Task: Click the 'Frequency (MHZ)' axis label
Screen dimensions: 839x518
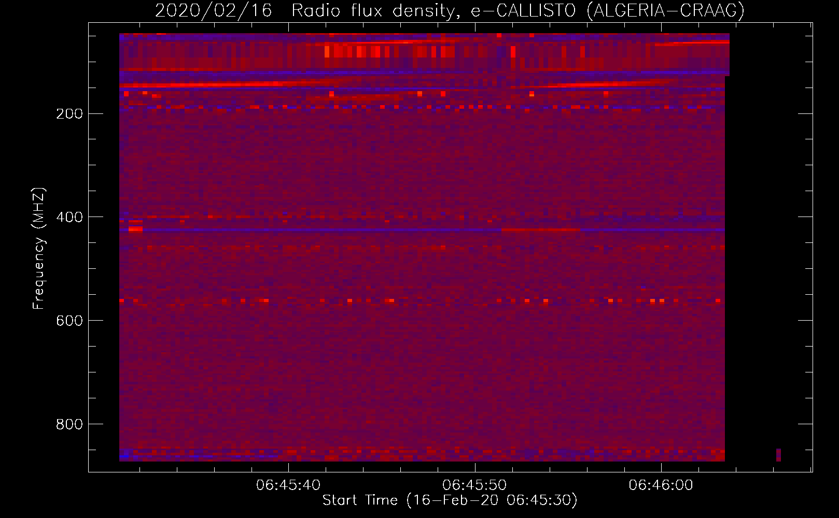Action: pos(39,249)
